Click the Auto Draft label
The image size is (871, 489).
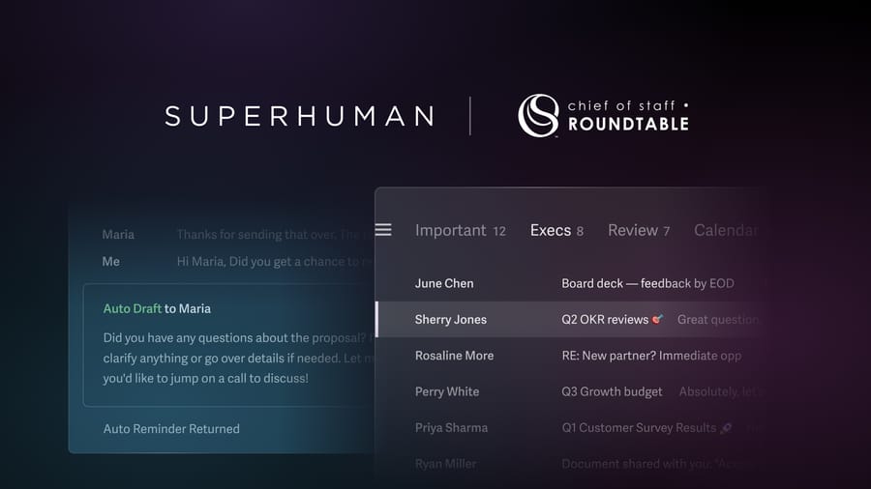[x=133, y=309]
